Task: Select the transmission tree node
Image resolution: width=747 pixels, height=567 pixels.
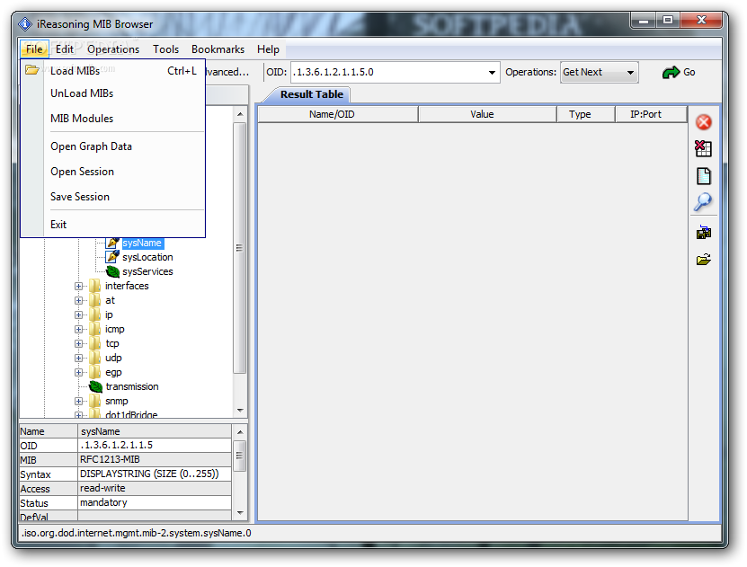Action: [132, 386]
